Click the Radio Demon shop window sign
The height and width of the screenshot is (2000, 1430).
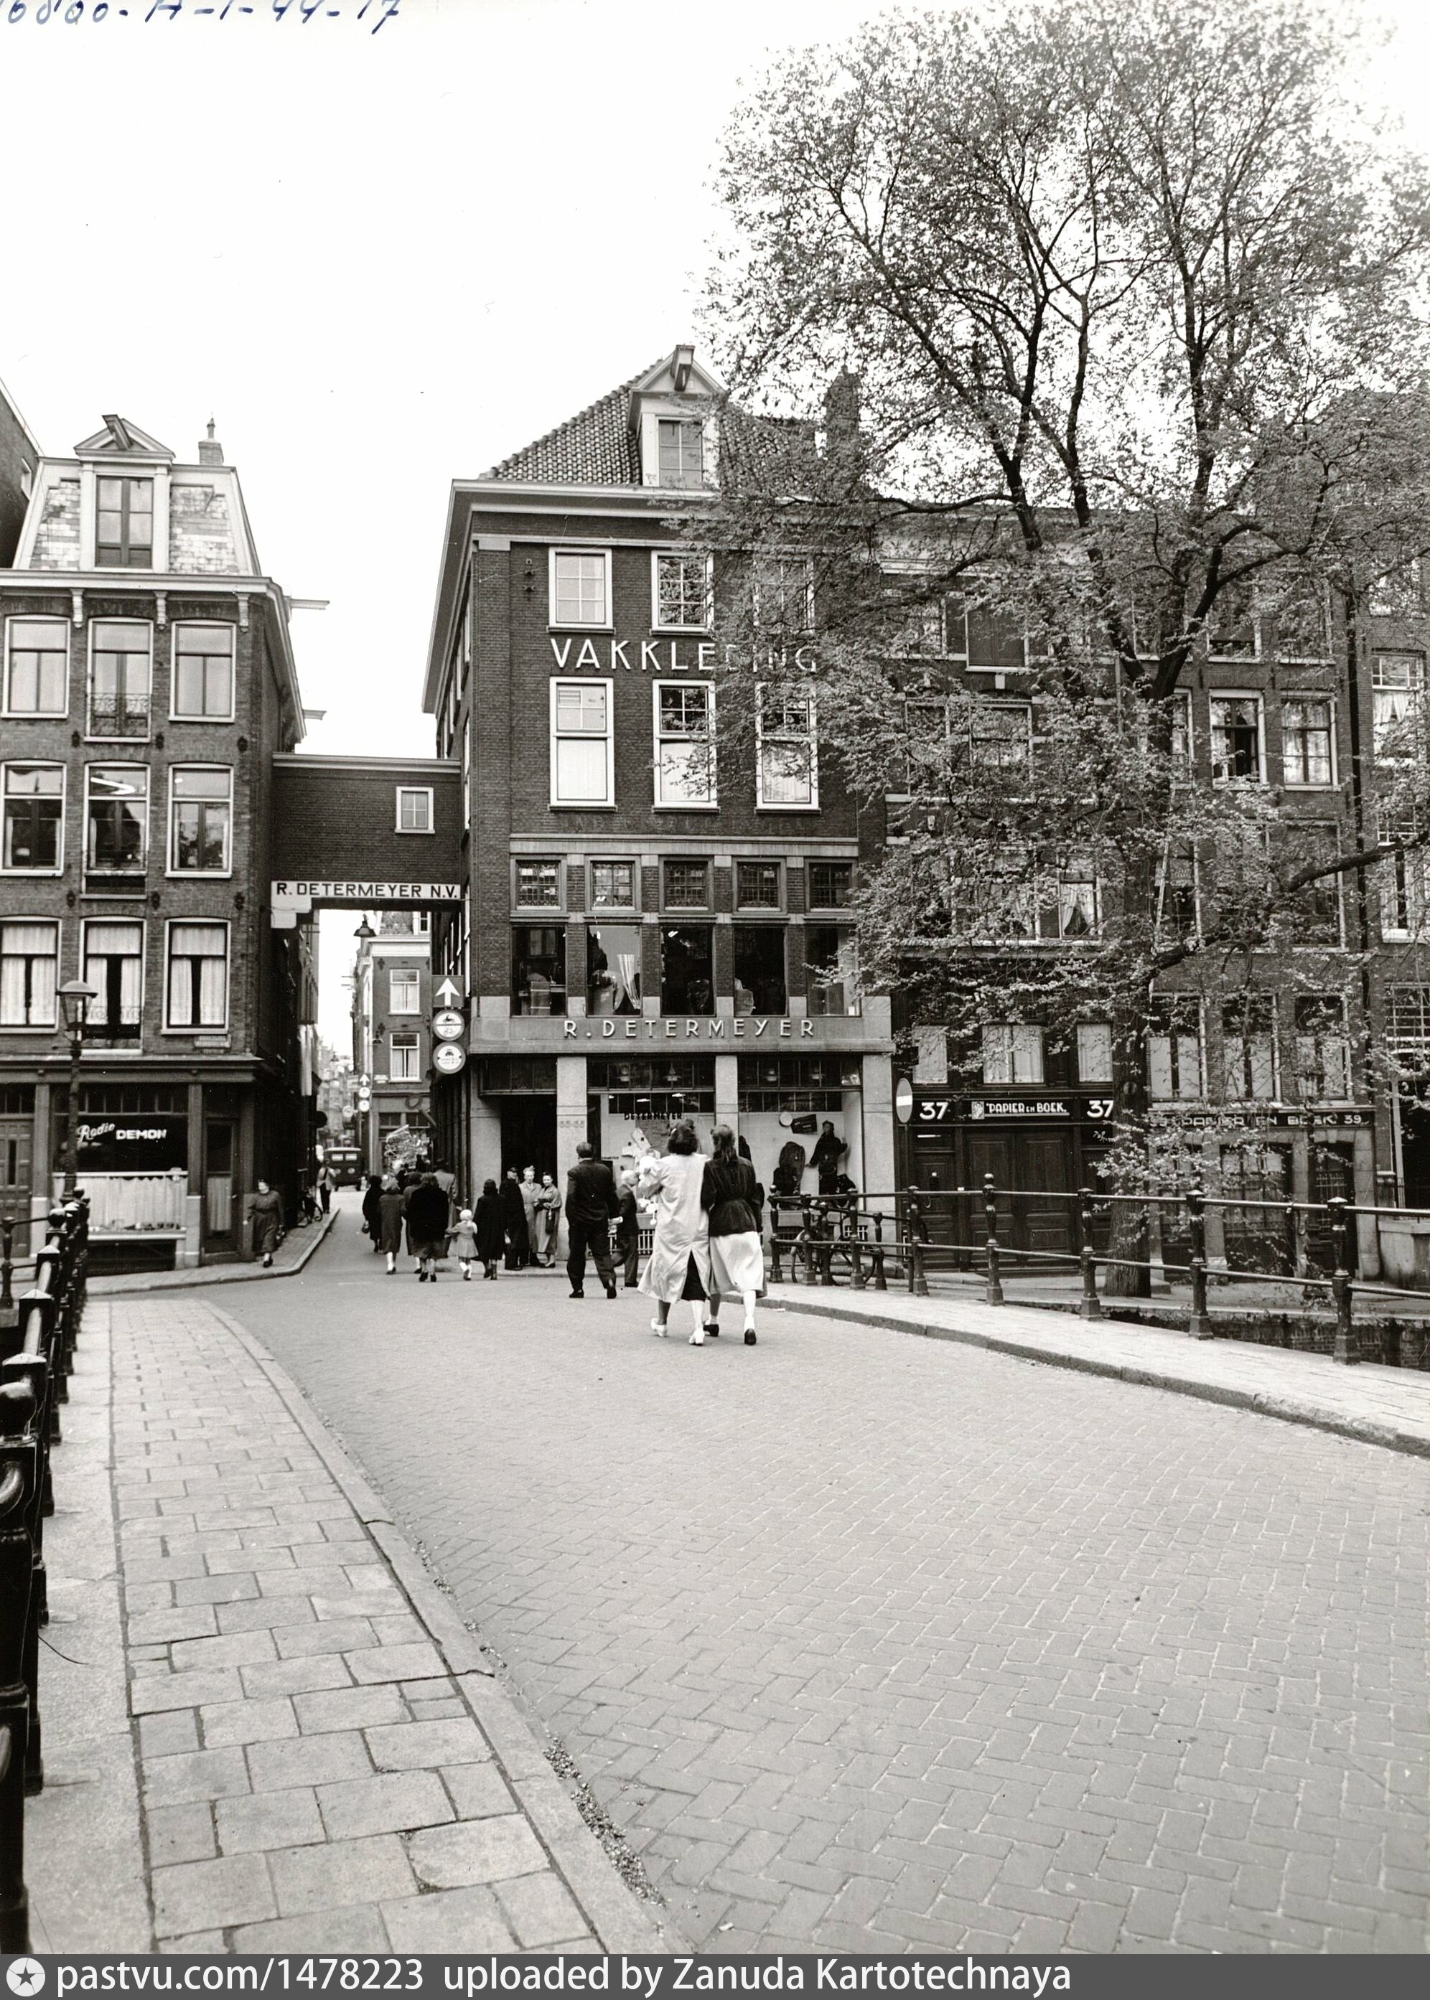(x=121, y=1134)
